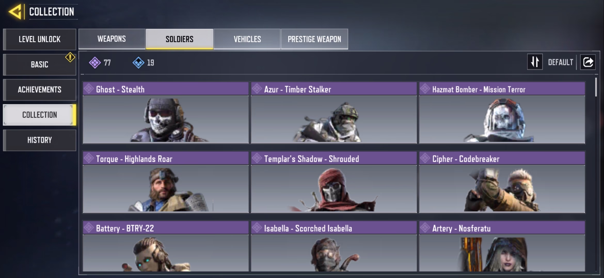The height and width of the screenshot is (278, 604).
Task: Open the LEVEL UNLOCK section
Action: point(39,39)
